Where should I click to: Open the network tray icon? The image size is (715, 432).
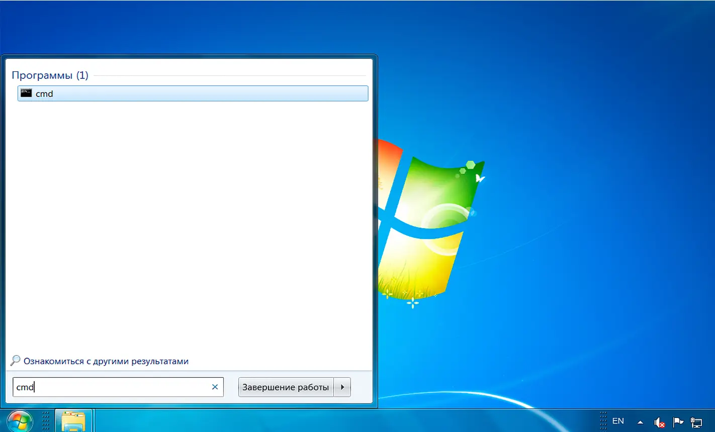(x=696, y=422)
